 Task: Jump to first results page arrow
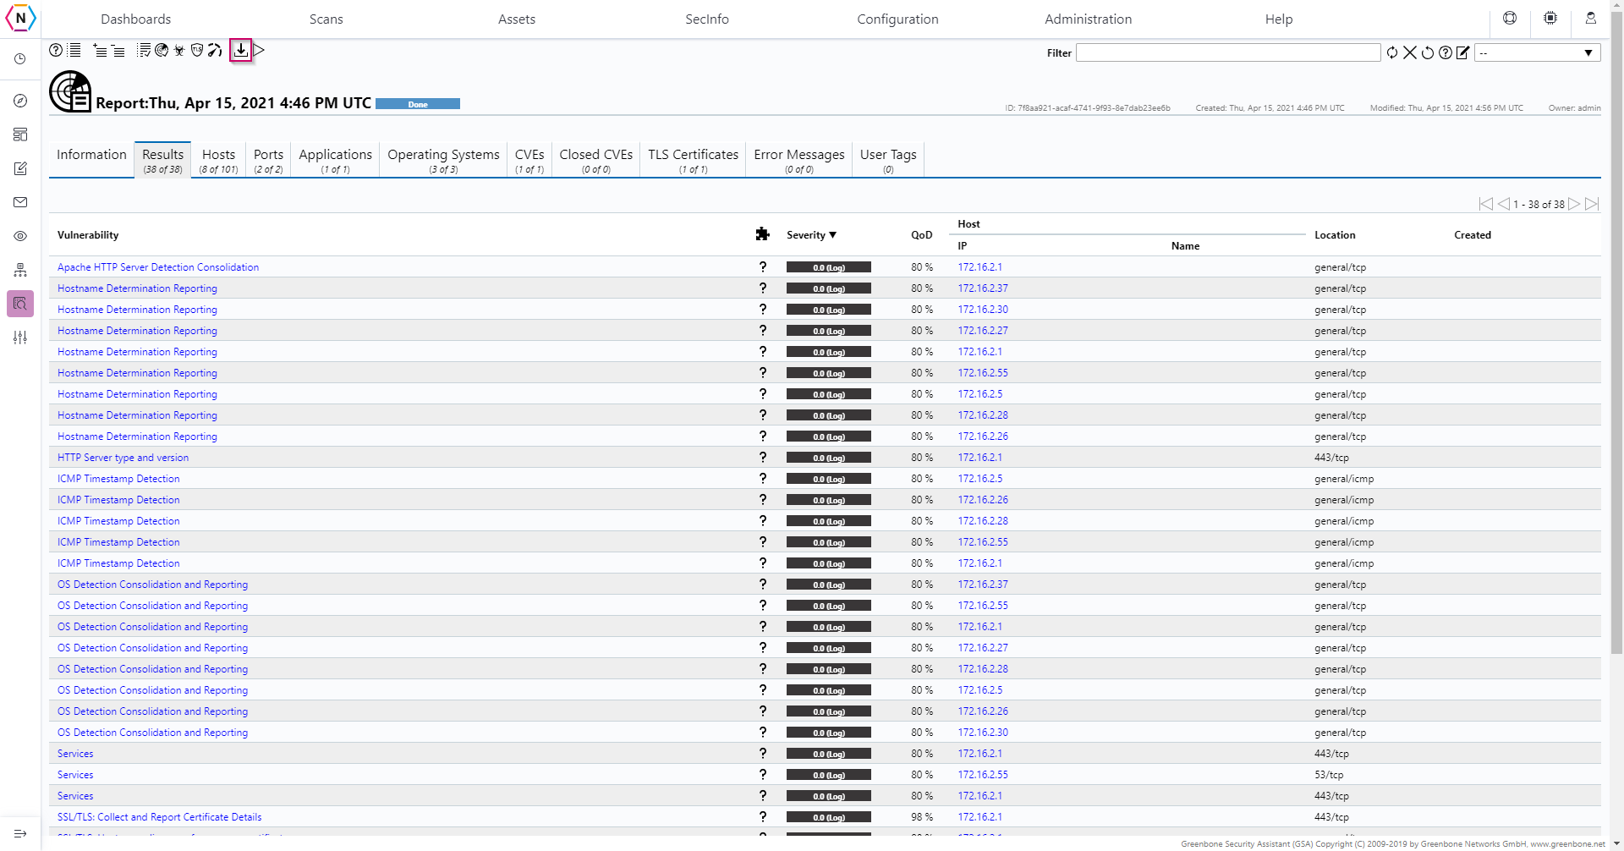coord(1486,204)
